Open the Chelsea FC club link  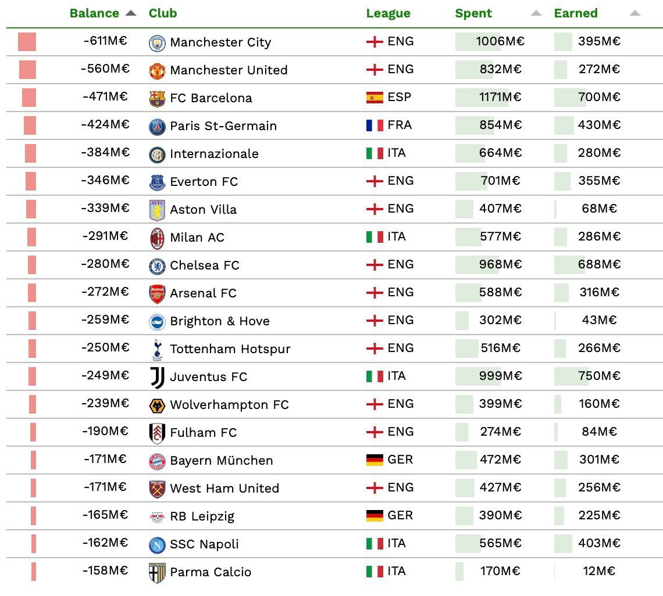(205, 265)
